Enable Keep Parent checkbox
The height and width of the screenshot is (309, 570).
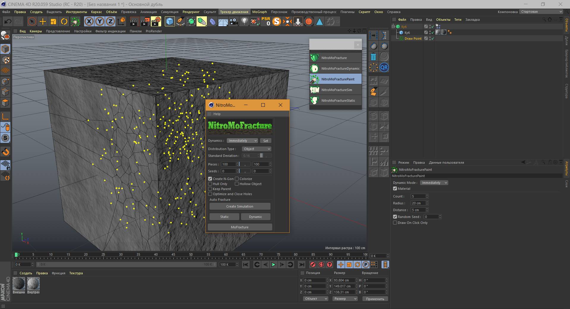click(x=210, y=189)
